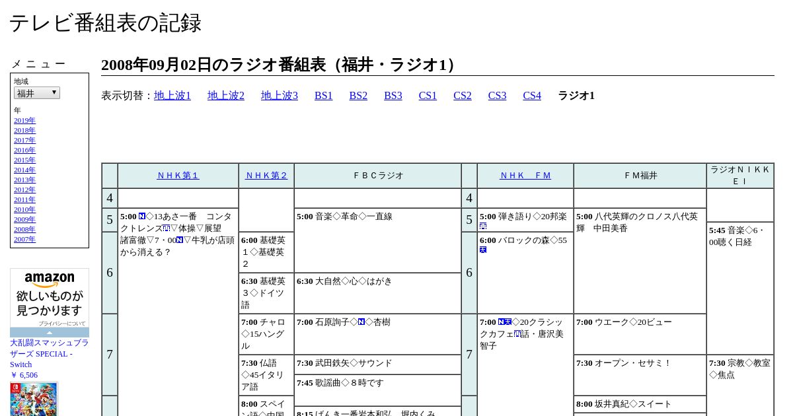This screenshot has height=416, width=793.
Task: Open the 2018年 archive link
Action: 24,131
